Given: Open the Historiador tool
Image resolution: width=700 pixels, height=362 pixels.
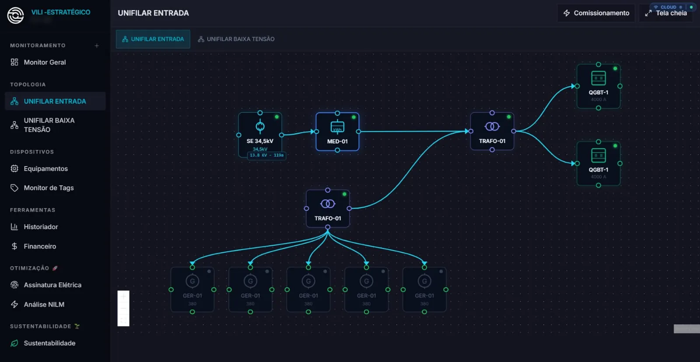Looking at the screenshot, I should (55, 226).
